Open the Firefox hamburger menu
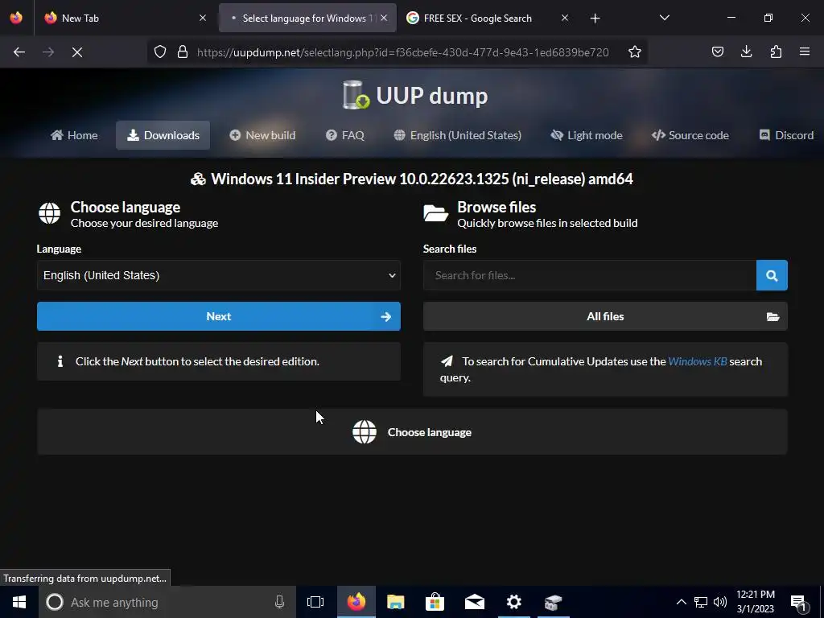 click(805, 51)
